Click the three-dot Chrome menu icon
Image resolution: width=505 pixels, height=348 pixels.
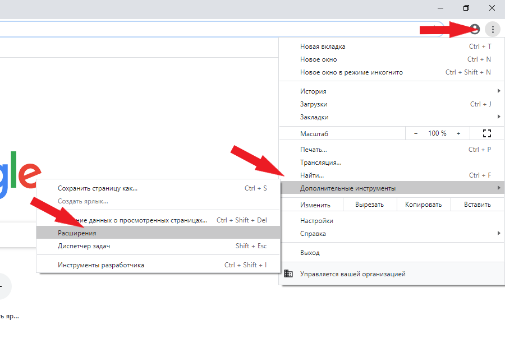(492, 29)
